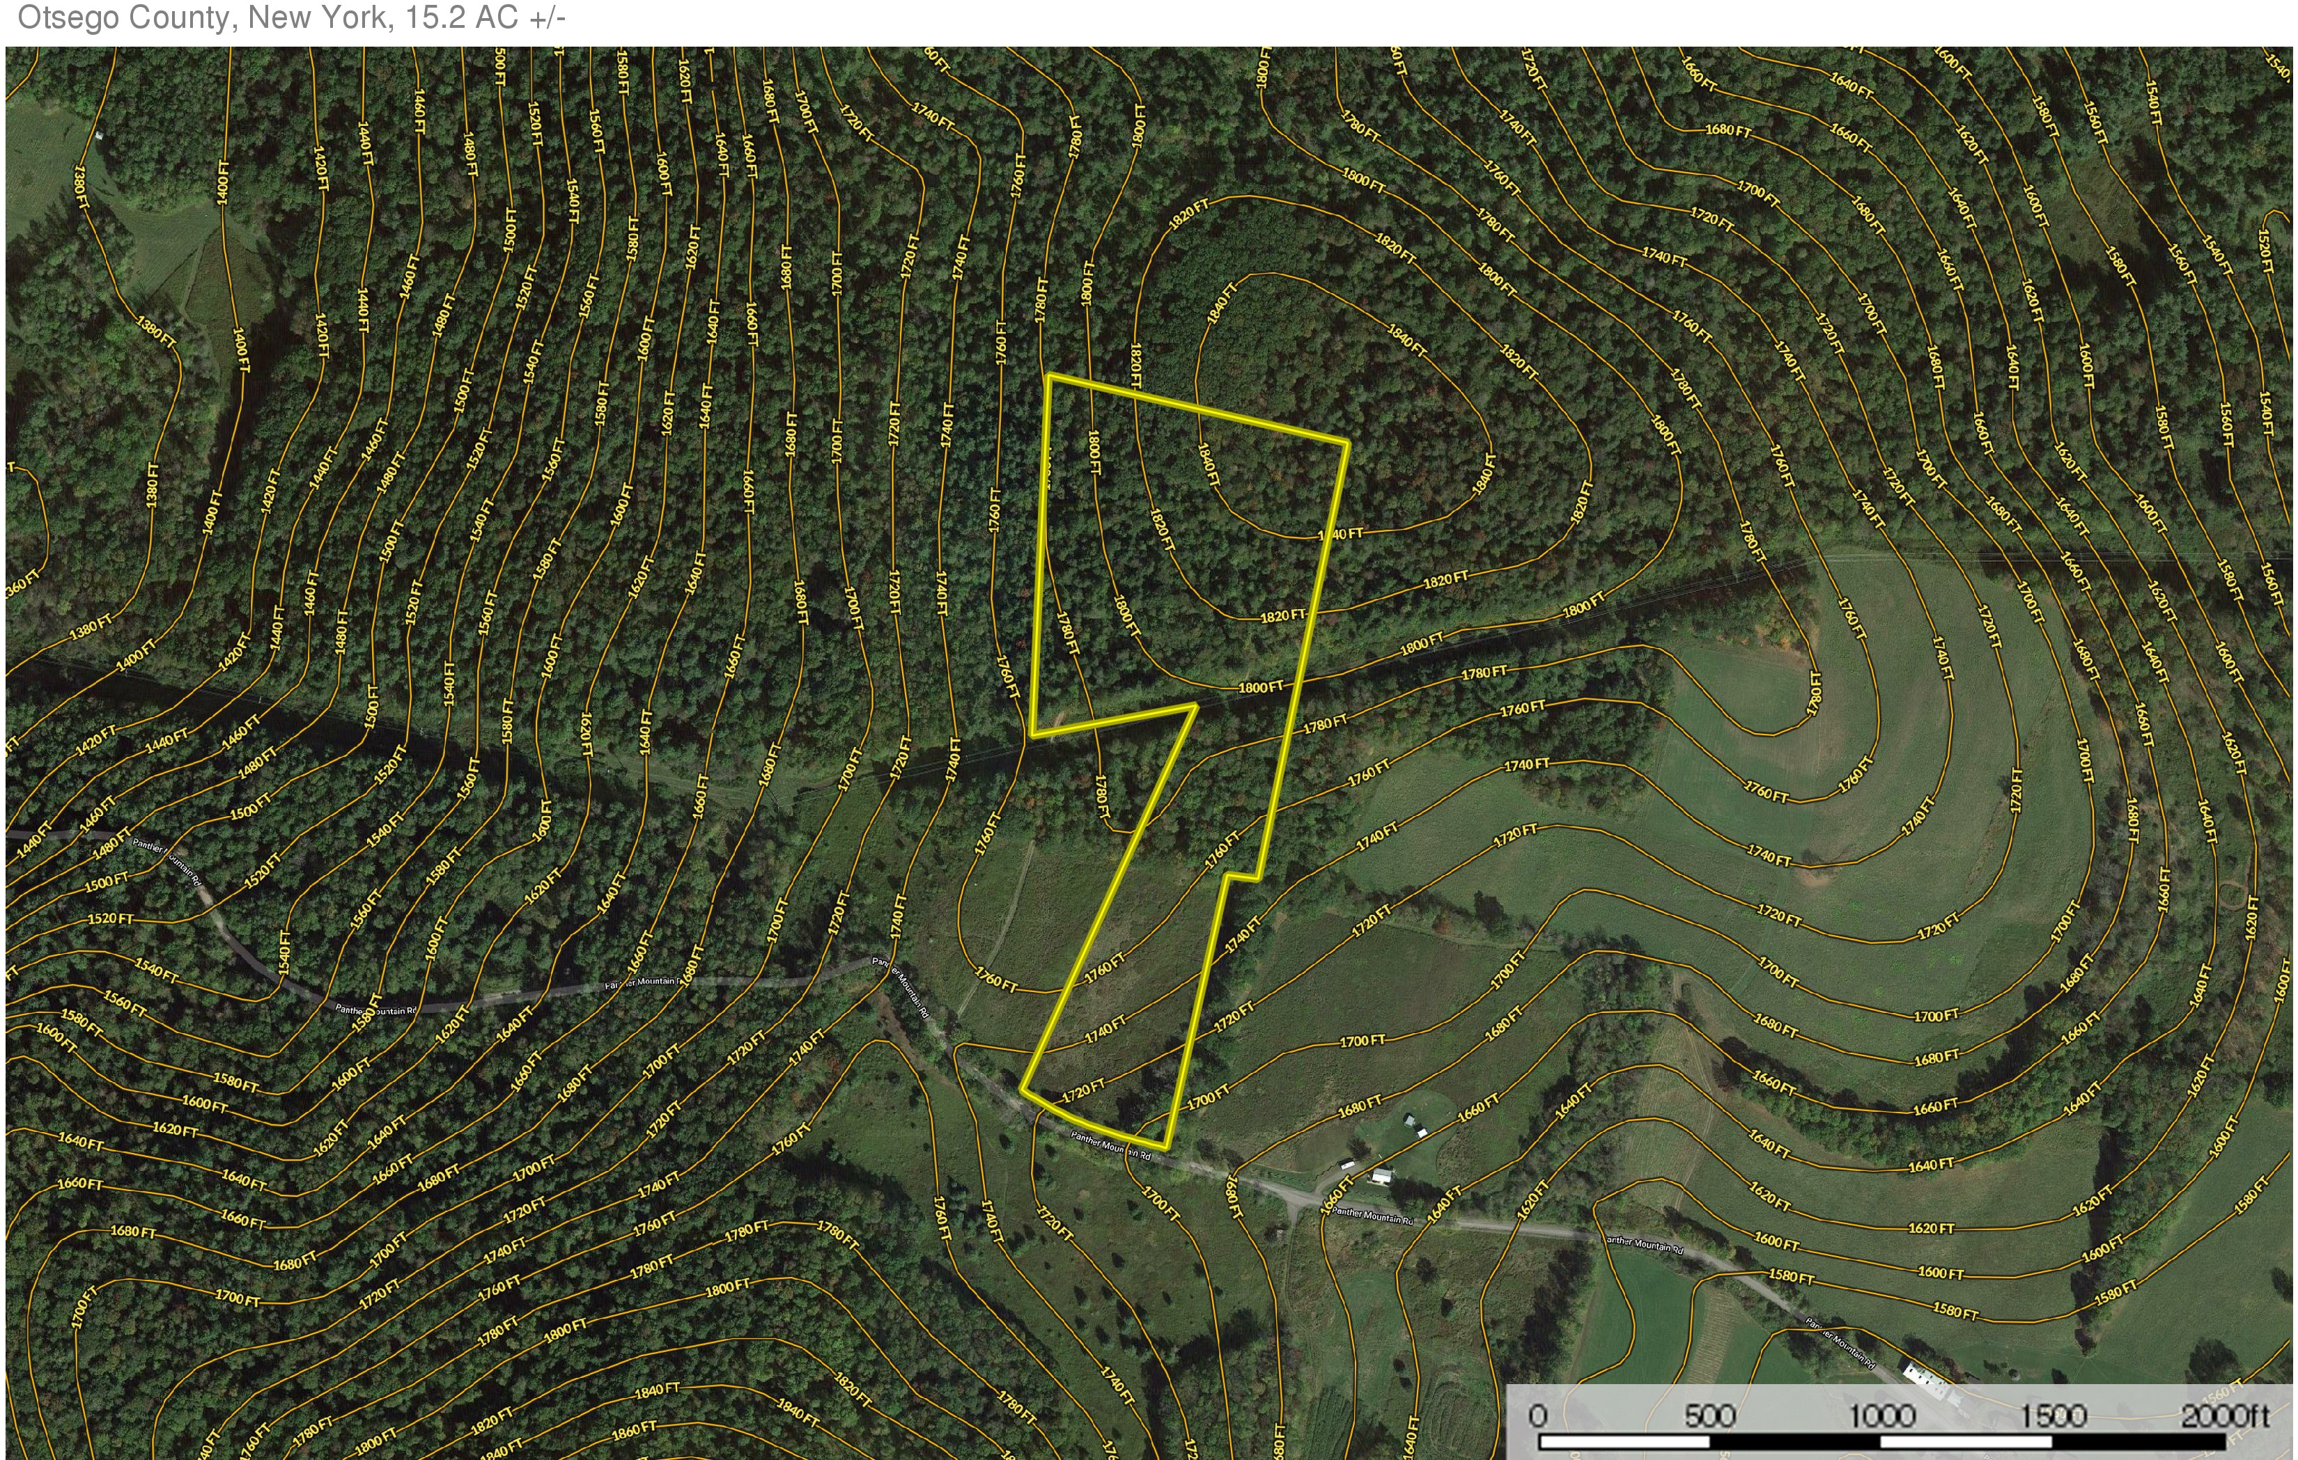
Task: Click the second white segment of scale bar
Action: (x=1967, y=1443)
